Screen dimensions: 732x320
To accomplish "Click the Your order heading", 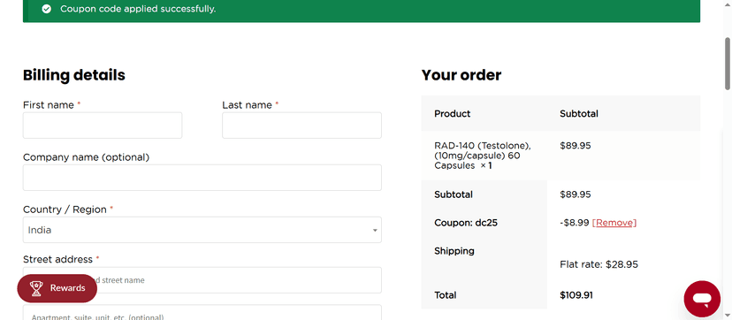I will pos(461,75).
